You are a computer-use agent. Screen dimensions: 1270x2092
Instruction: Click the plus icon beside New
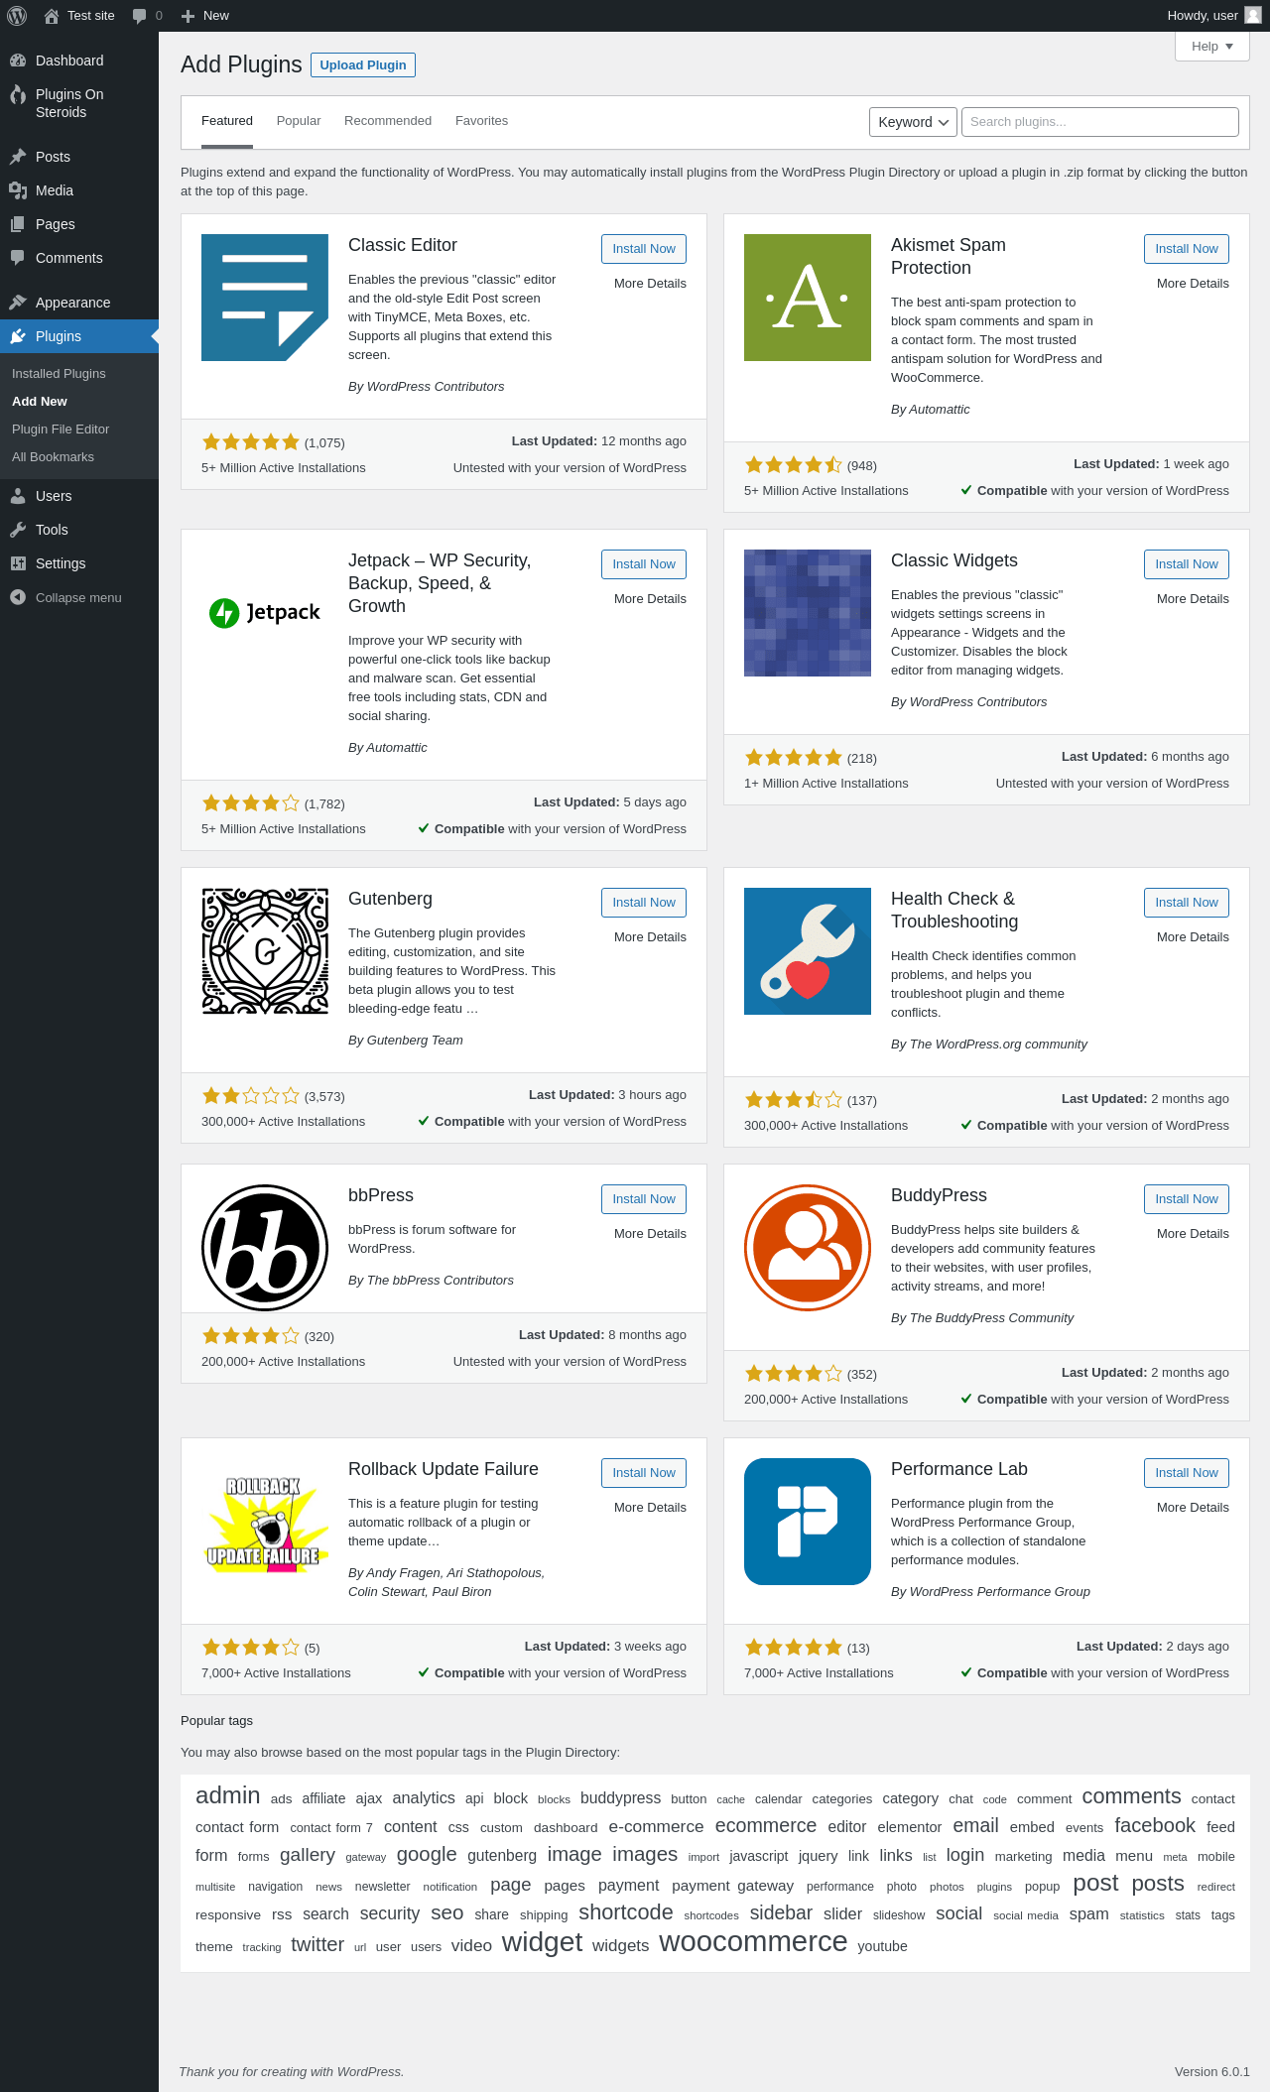[x=188, y=16]
